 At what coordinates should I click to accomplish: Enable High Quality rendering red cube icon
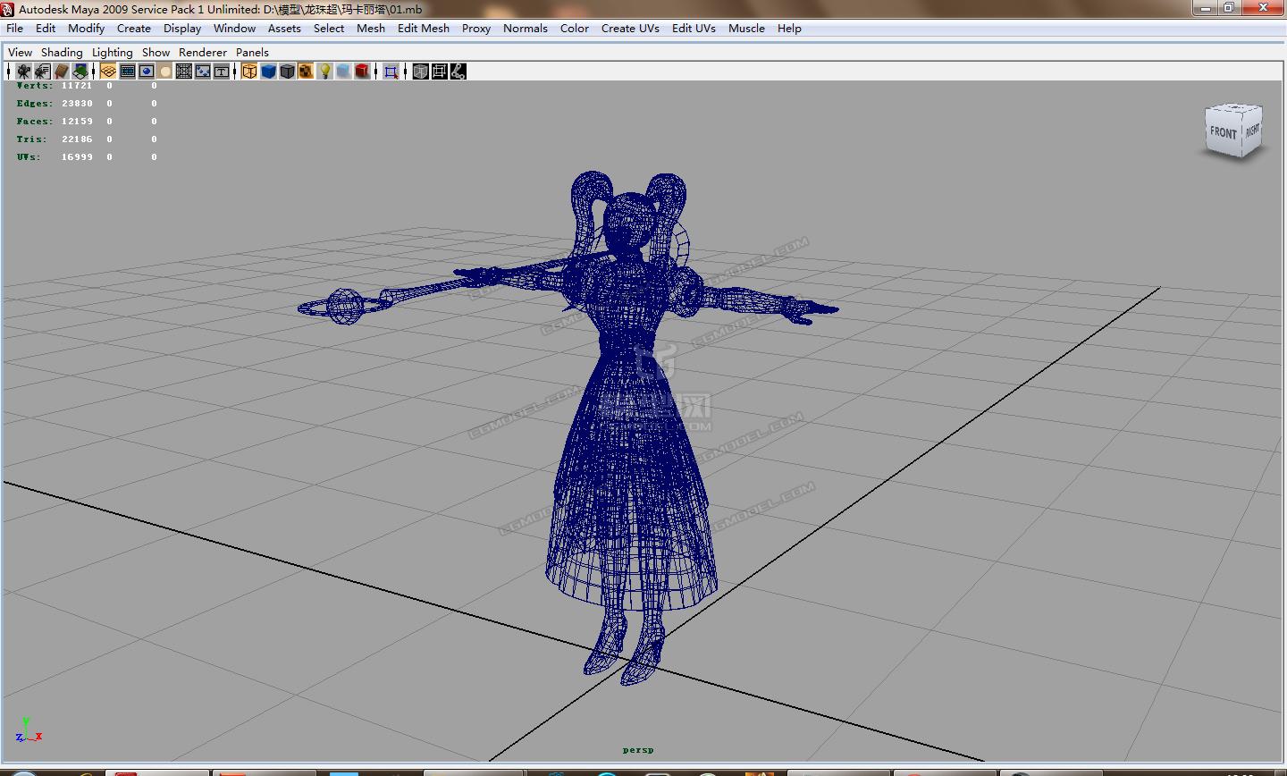point(362,72)
